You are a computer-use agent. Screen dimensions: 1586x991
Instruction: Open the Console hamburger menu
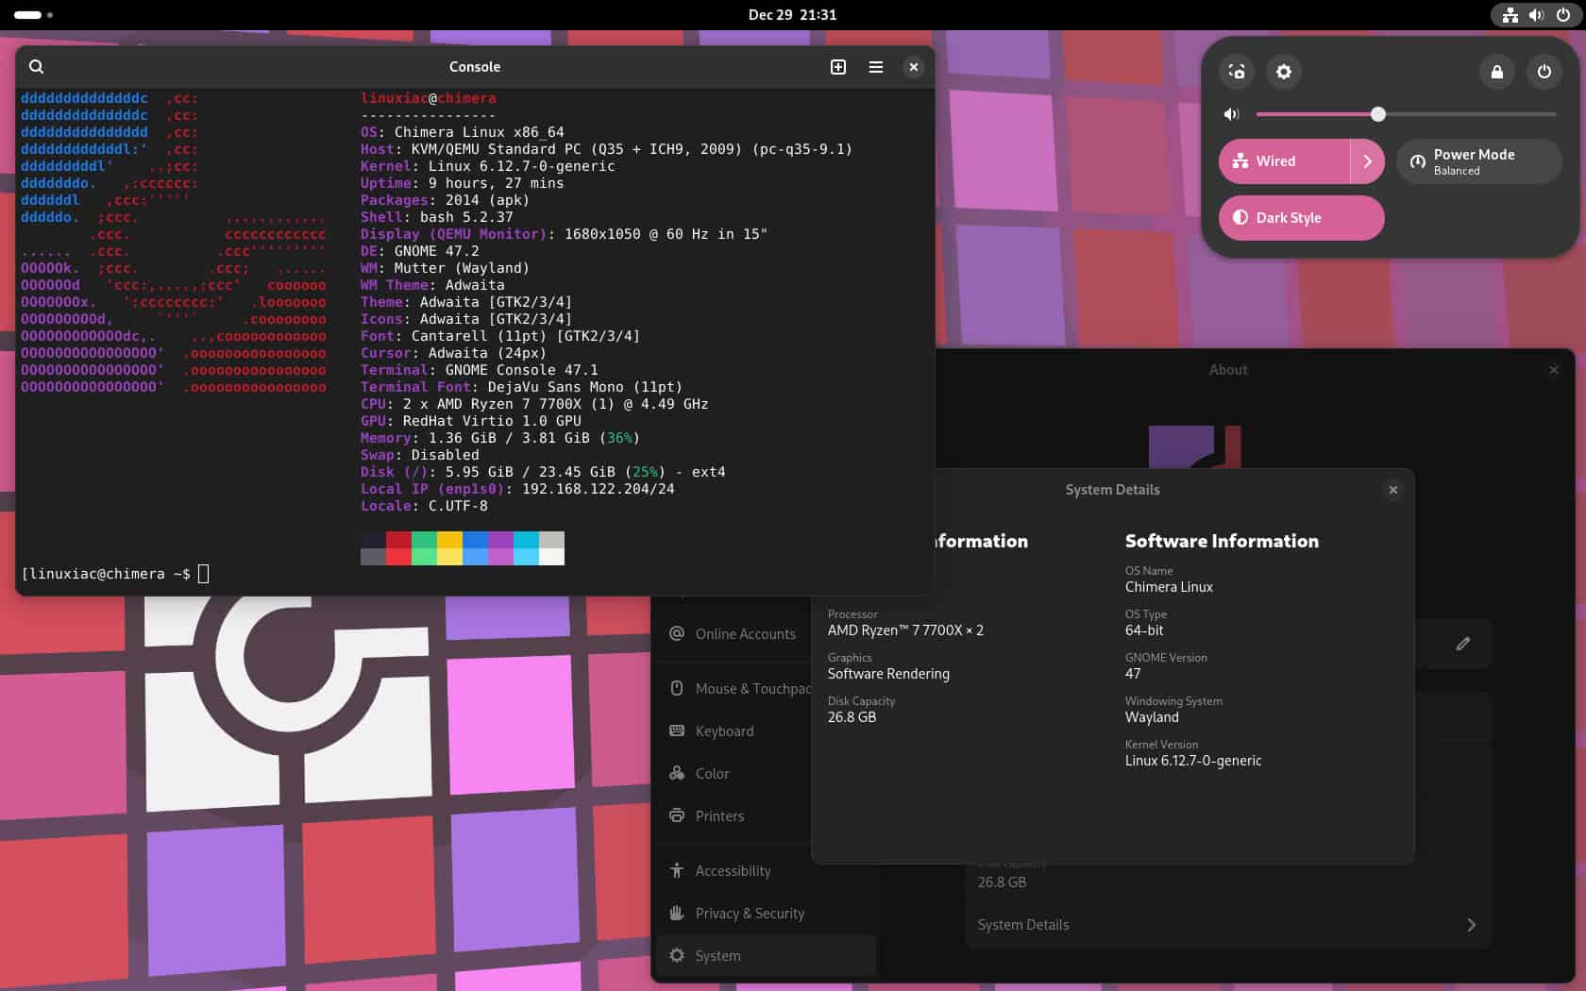tap(875, 67)
